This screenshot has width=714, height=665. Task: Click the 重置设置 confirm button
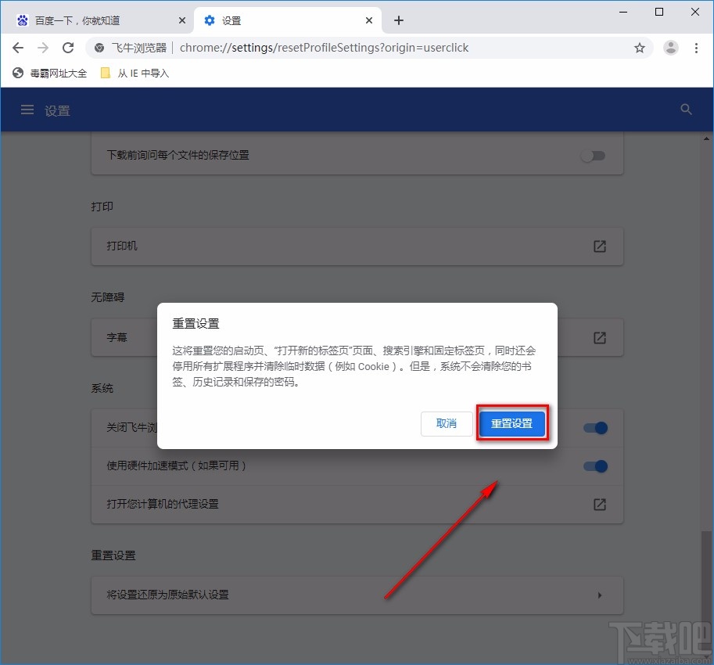pyautogui.click(x=512, y=423)
